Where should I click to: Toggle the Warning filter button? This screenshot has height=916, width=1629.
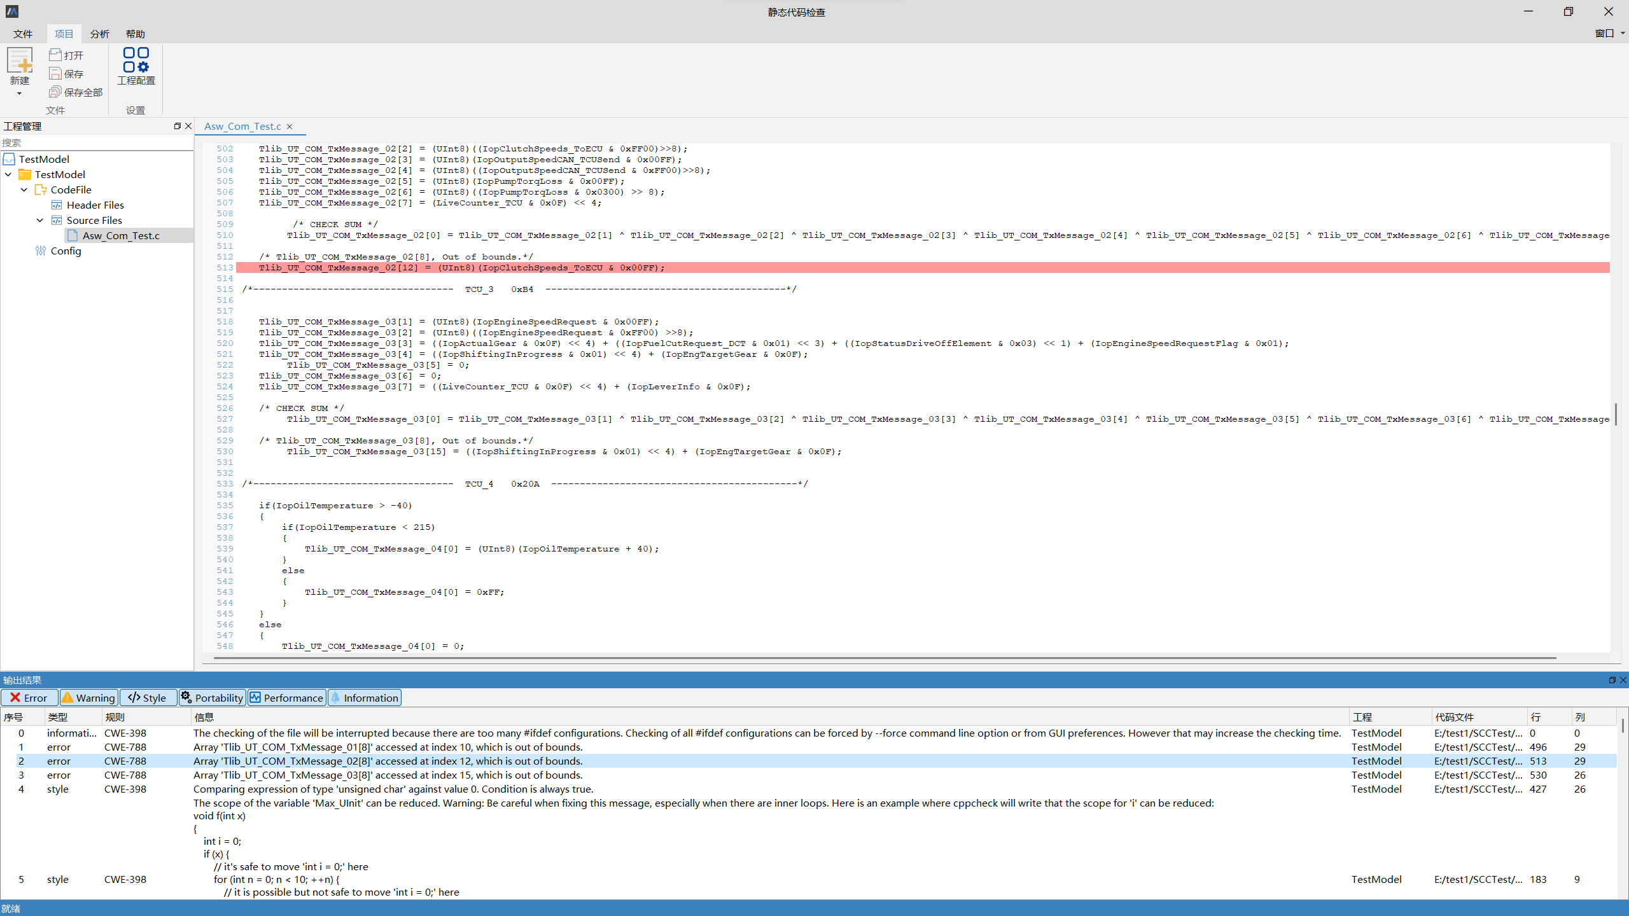point(89,698)
